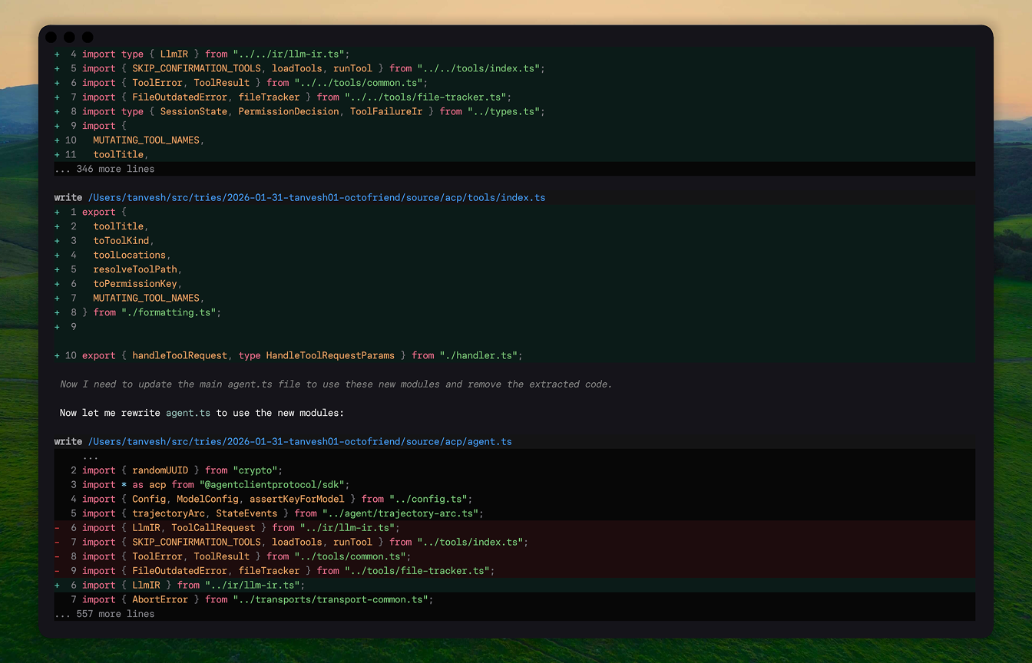This screenshot has width=1032, height=663.
Task: Click the ToolFailureIr identifier
Action: click(386, 111)
